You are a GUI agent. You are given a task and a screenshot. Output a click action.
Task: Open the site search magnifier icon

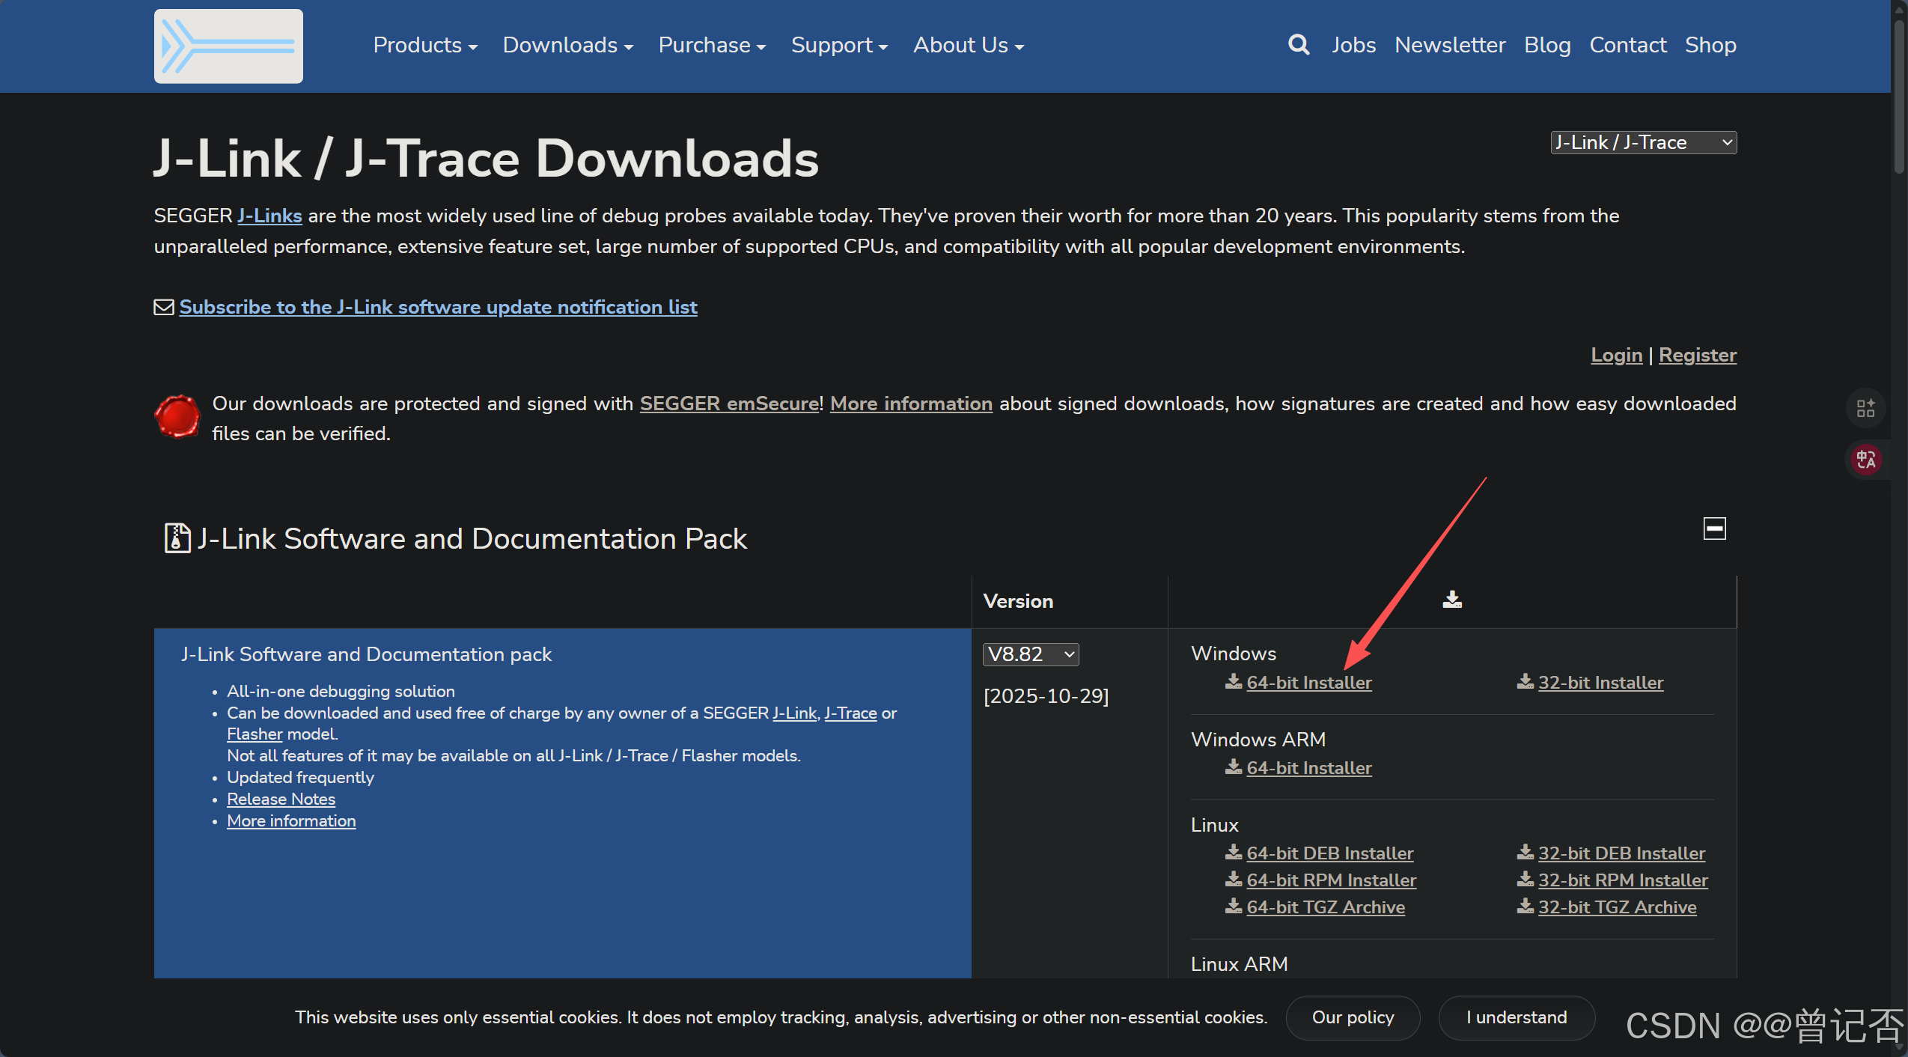(1299, 45)
